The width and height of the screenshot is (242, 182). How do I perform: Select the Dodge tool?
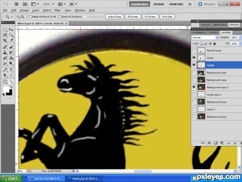11,63
